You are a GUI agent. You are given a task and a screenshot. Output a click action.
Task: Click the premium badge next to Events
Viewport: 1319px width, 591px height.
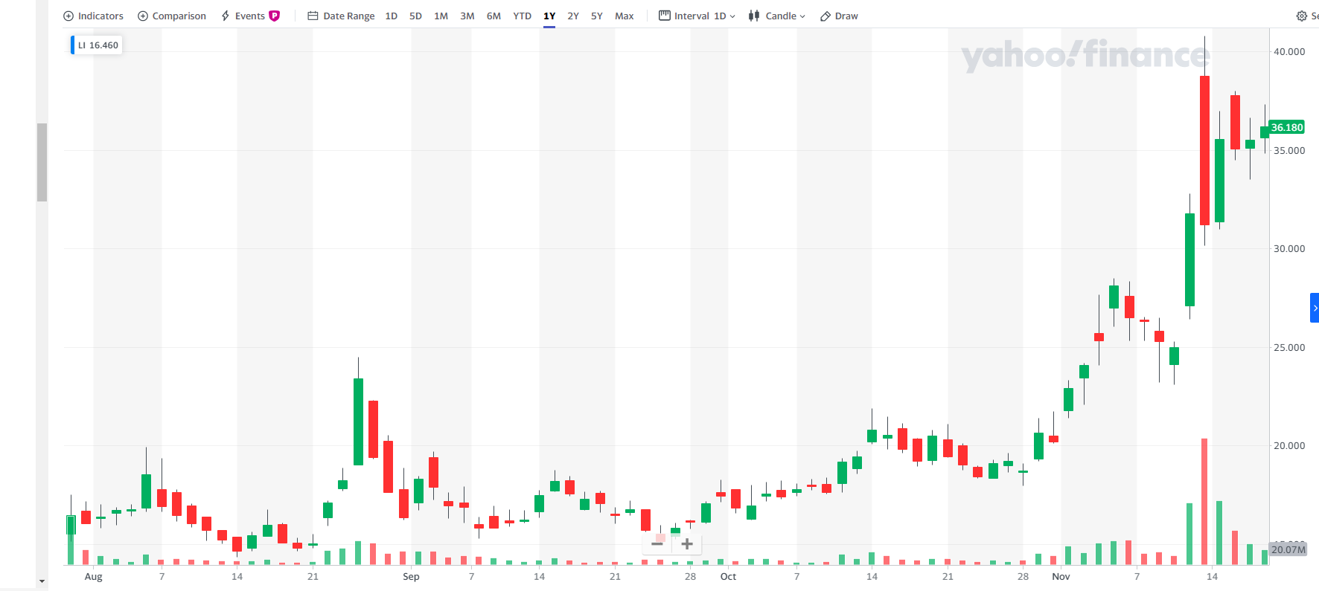coord(275,16)
